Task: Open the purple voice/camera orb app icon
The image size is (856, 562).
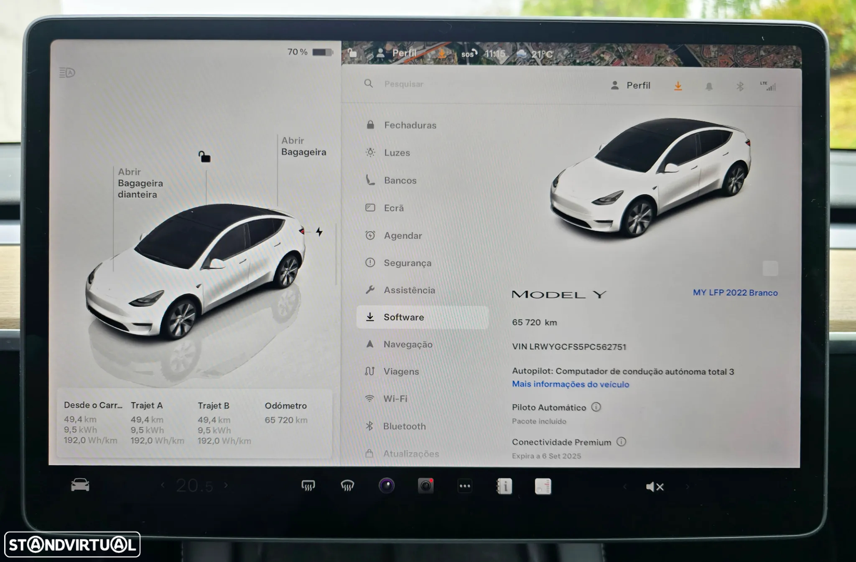Action: [x=387, y=486]
